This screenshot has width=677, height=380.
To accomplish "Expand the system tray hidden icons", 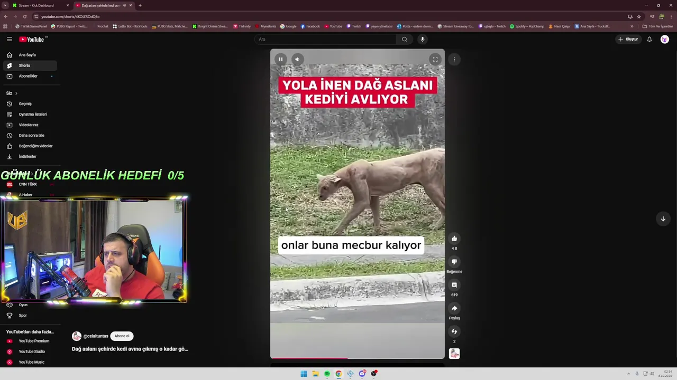I will pos(628,374).
